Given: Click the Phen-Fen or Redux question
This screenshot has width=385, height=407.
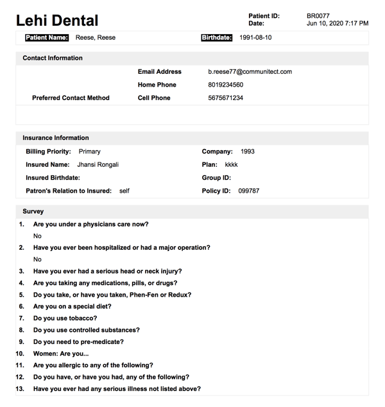Looking at the screenshot, I should point(112,295).
